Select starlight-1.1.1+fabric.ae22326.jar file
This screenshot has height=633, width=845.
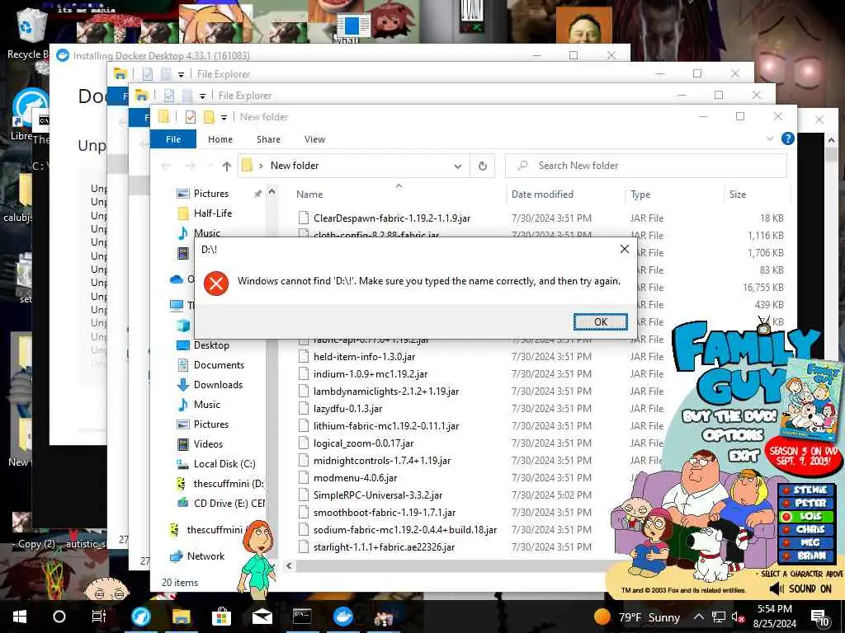384,547
